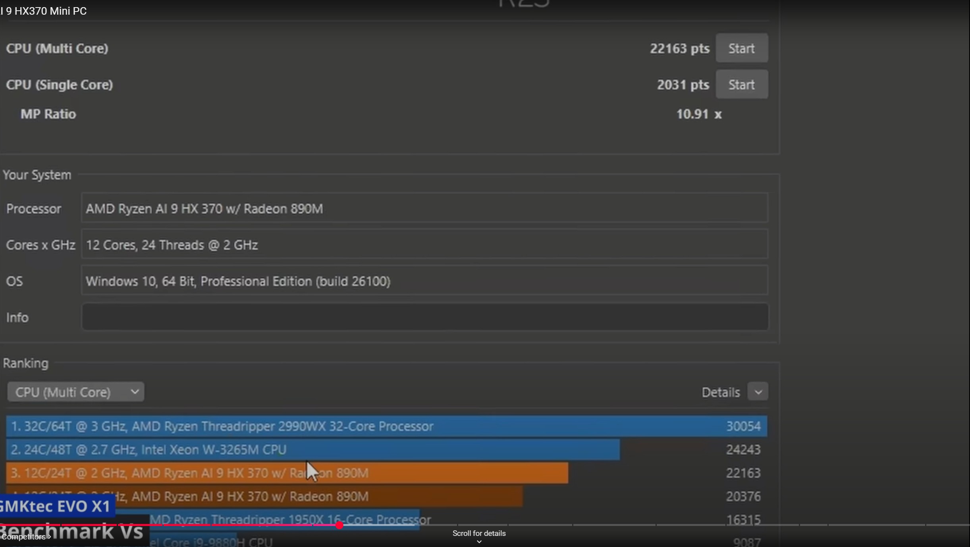Select the Ryzen AI 9 row scoring 20376
Screen dimensions: 970x547
[386, 496]
